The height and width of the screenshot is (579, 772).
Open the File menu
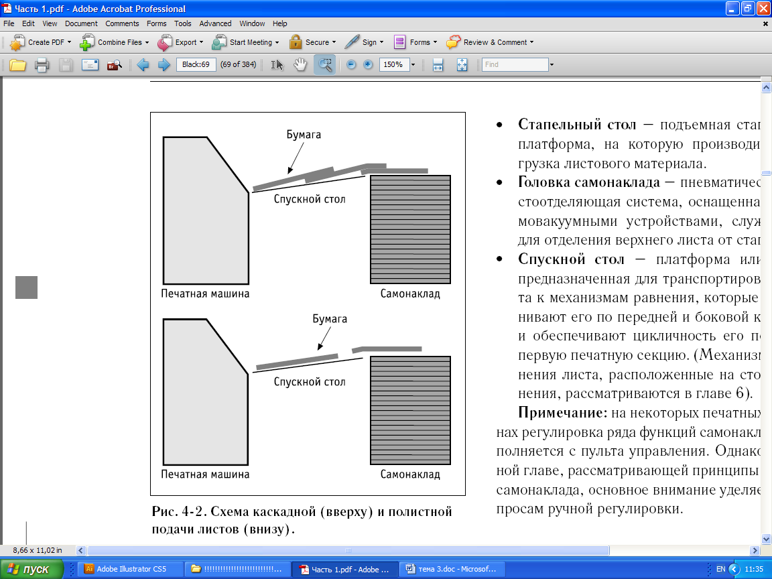[9, 23]
